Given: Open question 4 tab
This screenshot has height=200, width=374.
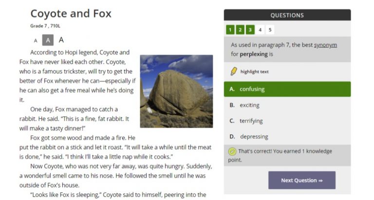Looking at the screenshot, I should 260,30.
